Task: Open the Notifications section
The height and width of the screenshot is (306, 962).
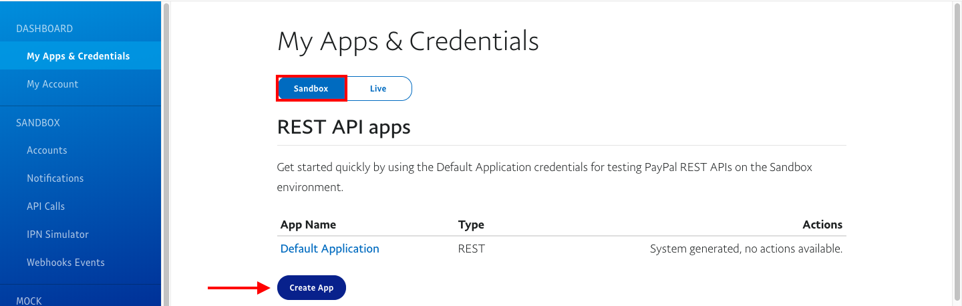Action: tap(55, 178)
